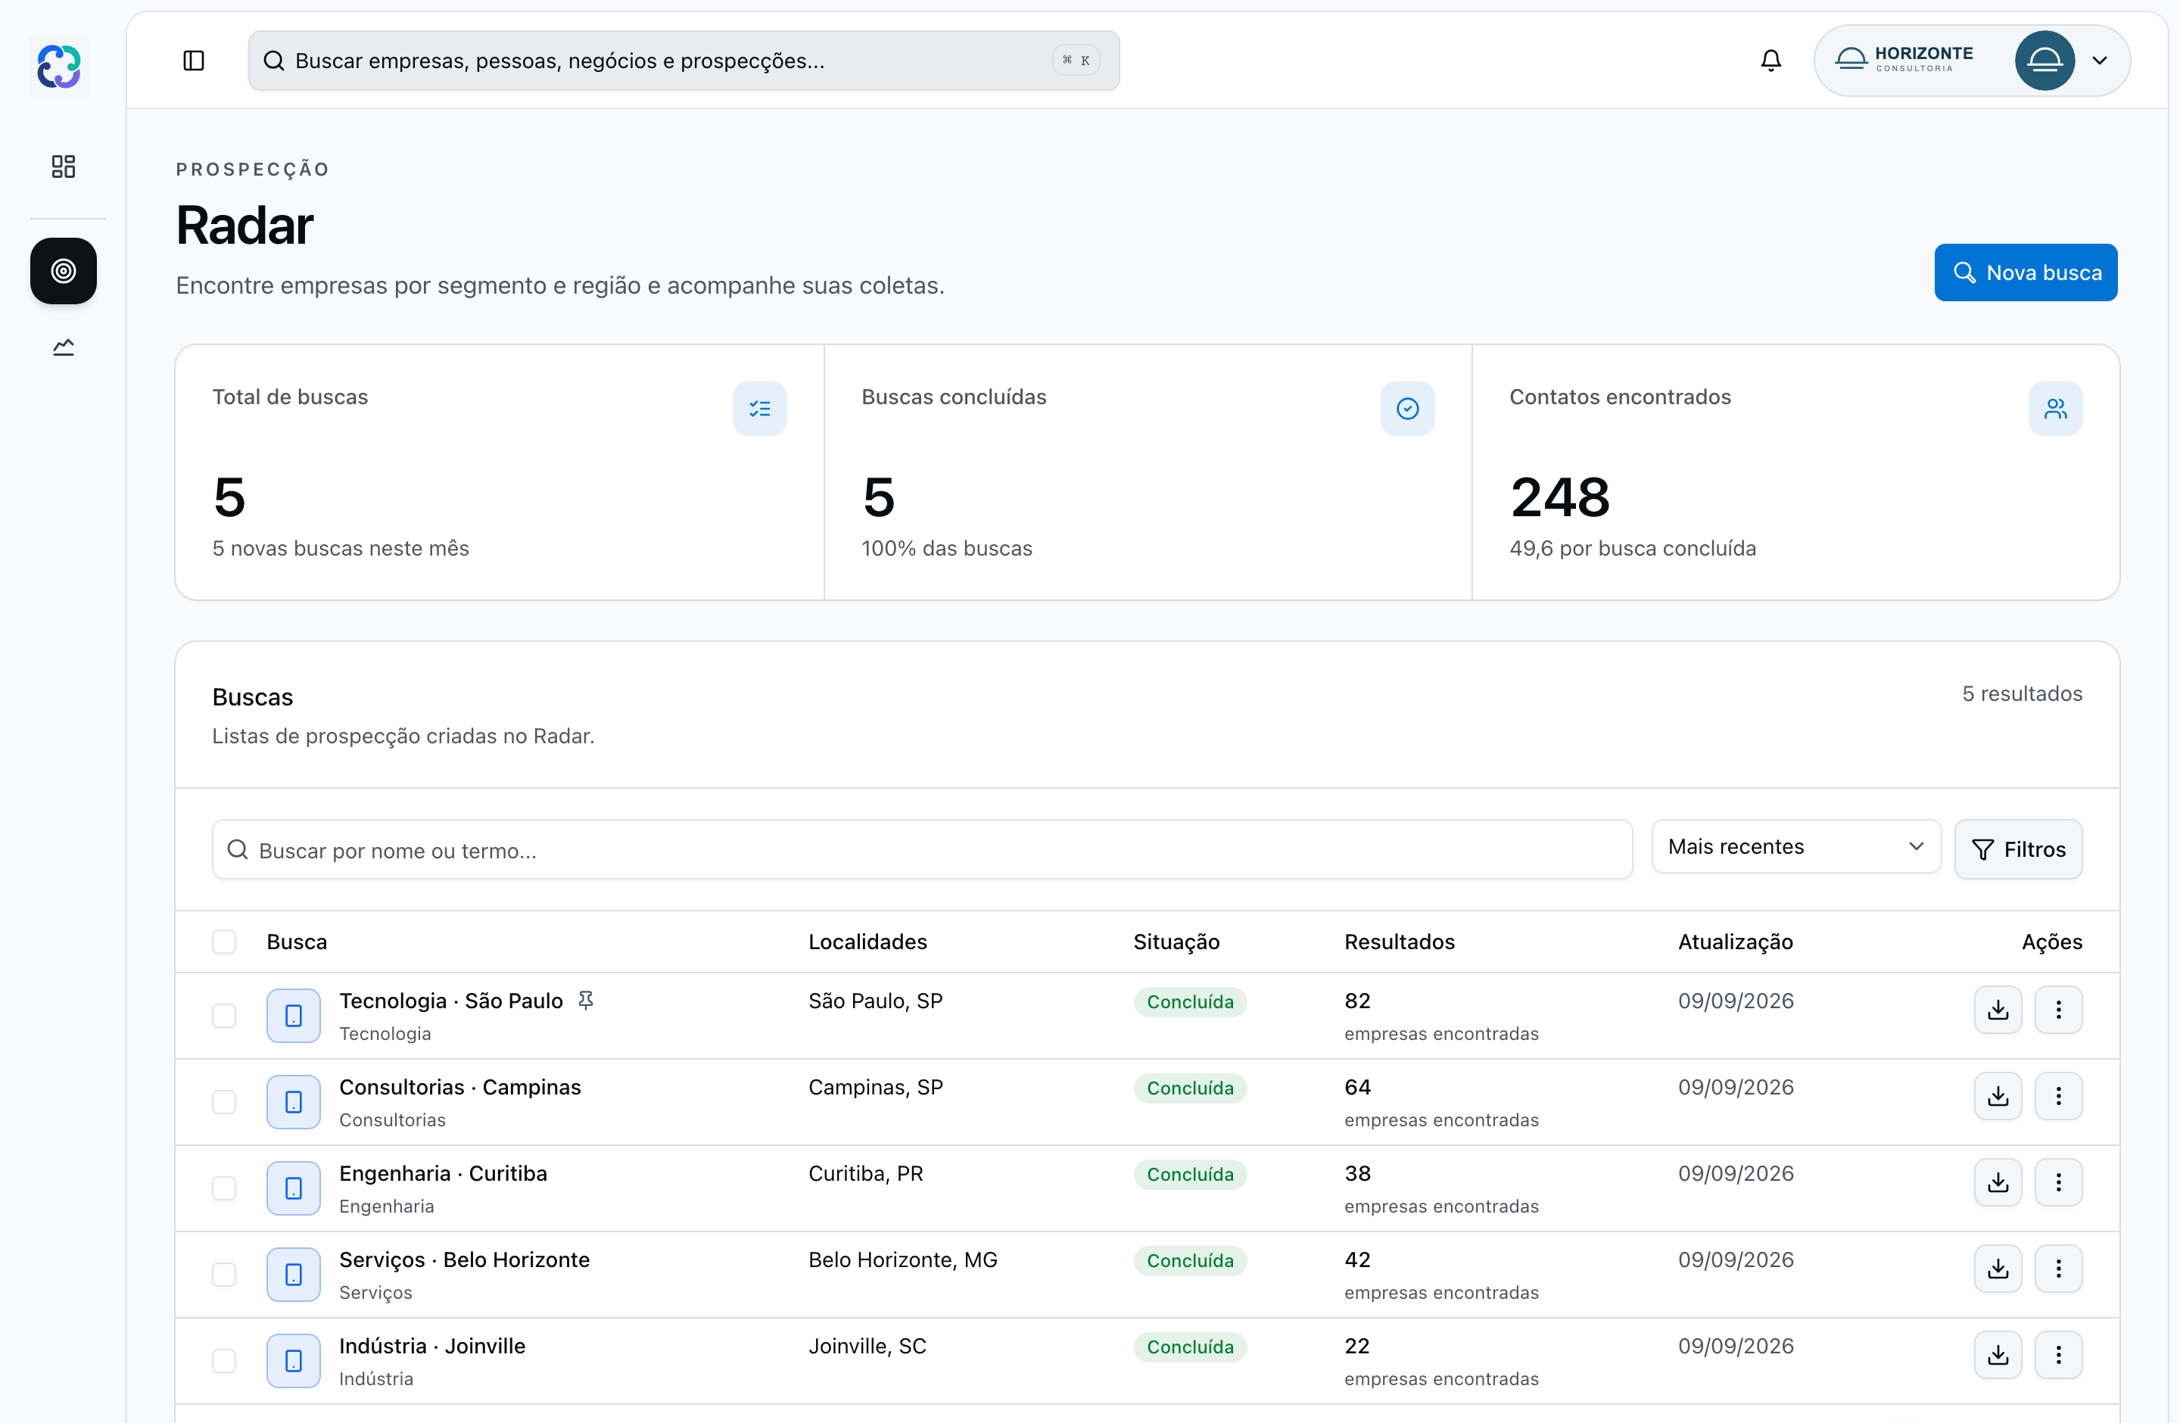
Task: Open the notifications bell
Action: tap(1770, 61)
